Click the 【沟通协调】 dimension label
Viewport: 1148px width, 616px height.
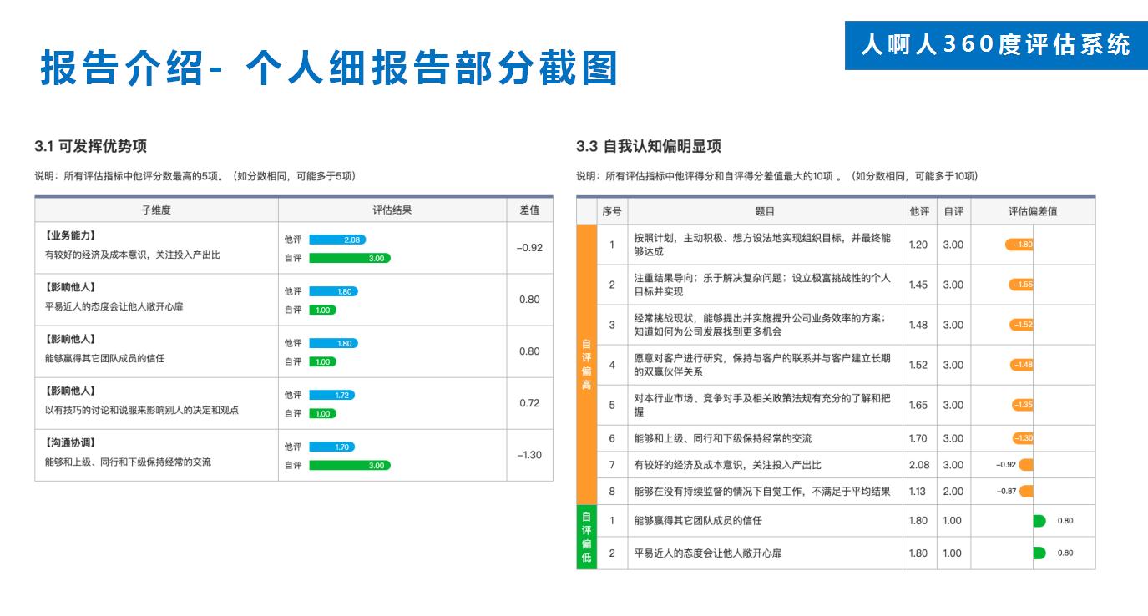[70, 443]
